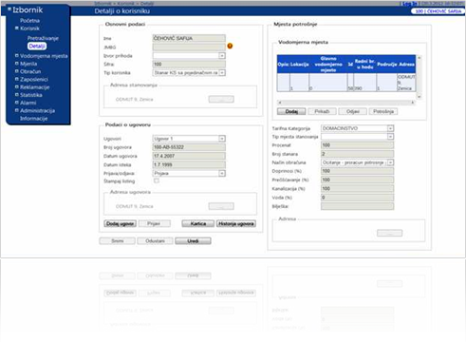The height and width of the screenshot is (342, 466).
Task: Open the Kartica button
Action: [x=198, y=224]
